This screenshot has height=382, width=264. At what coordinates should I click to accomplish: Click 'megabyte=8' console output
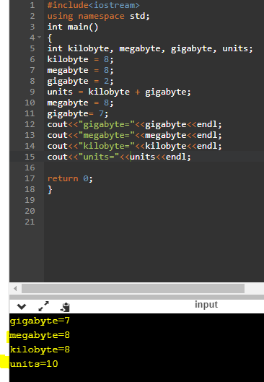40,335
